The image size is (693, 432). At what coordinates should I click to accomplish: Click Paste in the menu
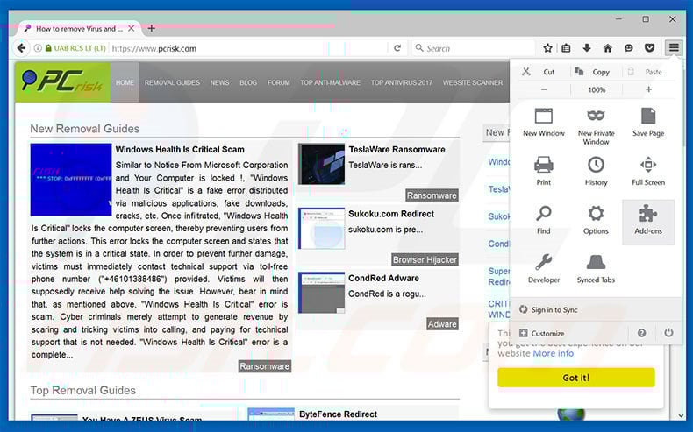(x=647, y=72)
